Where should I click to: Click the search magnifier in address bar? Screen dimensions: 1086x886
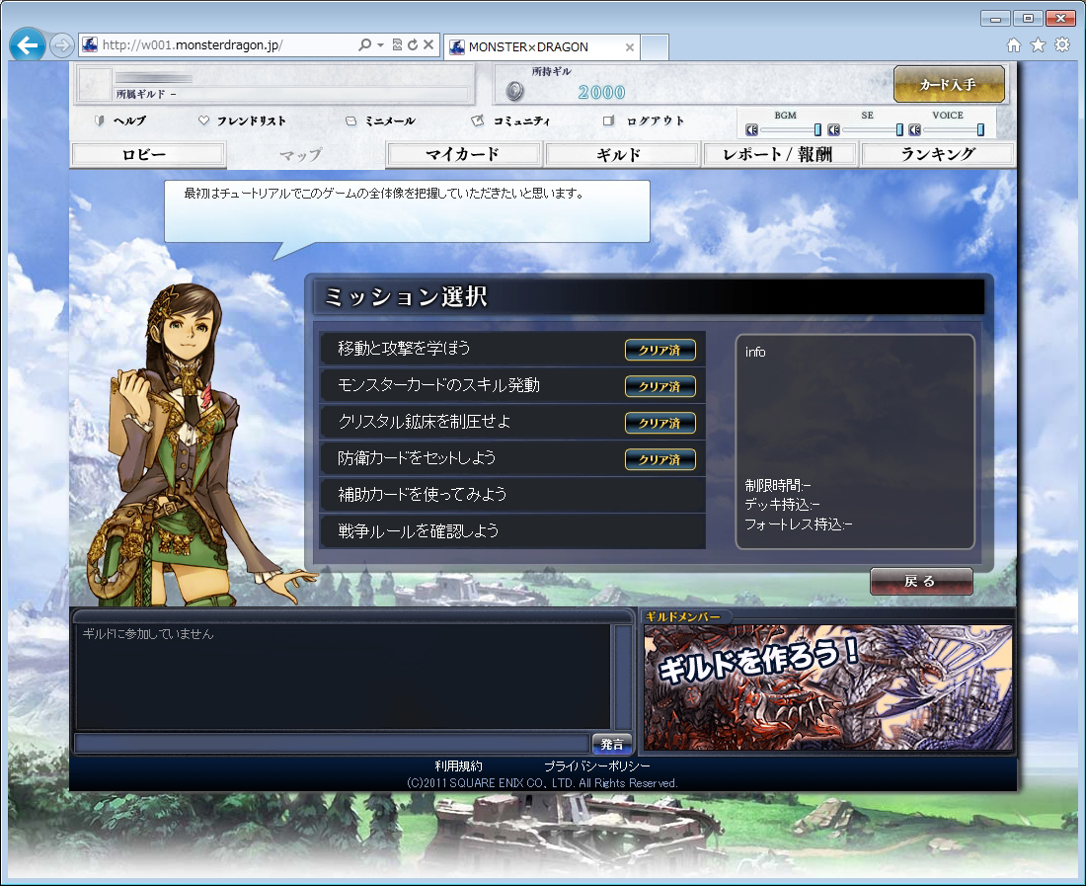pyautogui.click(x=365, y=45)
